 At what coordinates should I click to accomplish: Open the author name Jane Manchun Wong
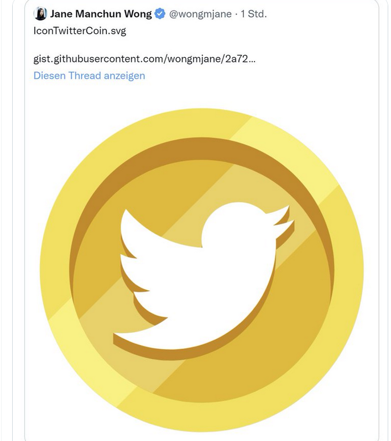coord(101,14)
